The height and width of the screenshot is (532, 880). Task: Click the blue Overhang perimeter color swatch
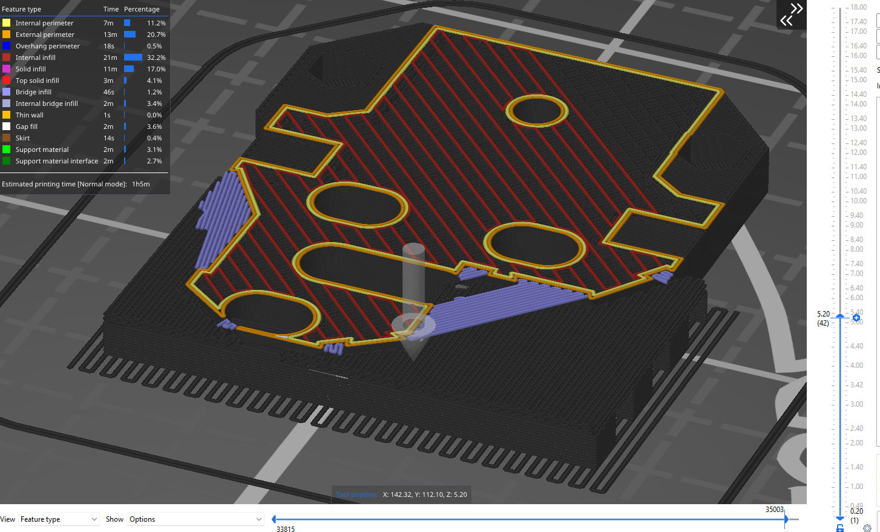(x=7, y=45)
